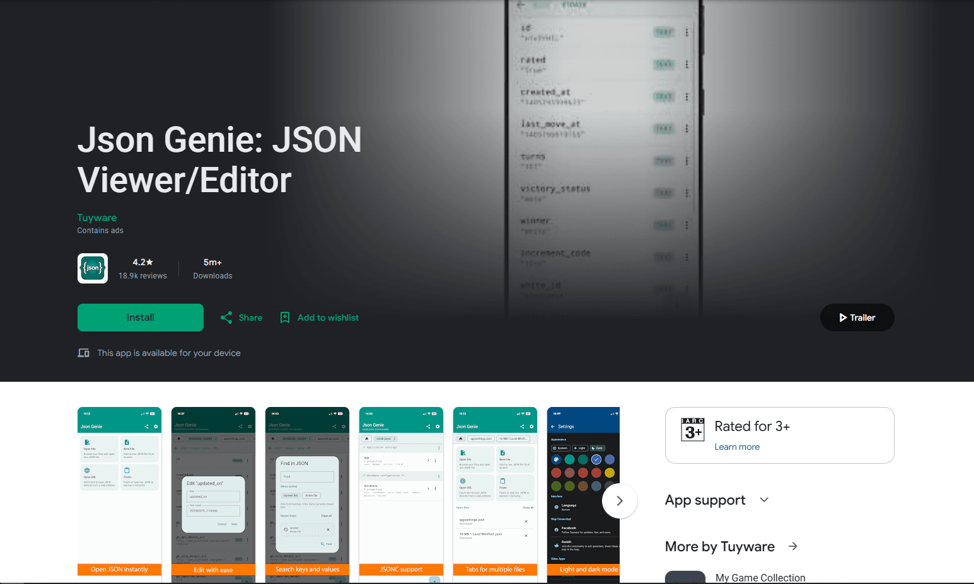Click the IARC 3+ rating badge

tap(693, 430)
